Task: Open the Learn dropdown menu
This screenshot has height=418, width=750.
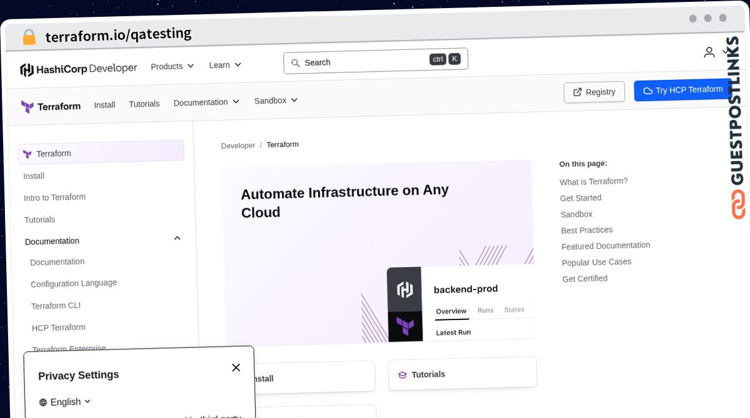Action: coord(225,65)
